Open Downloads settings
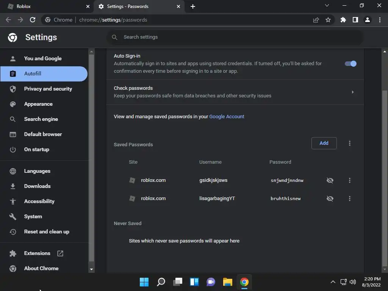The width and height of the screenshot is (388, 291). coord(44,186)
